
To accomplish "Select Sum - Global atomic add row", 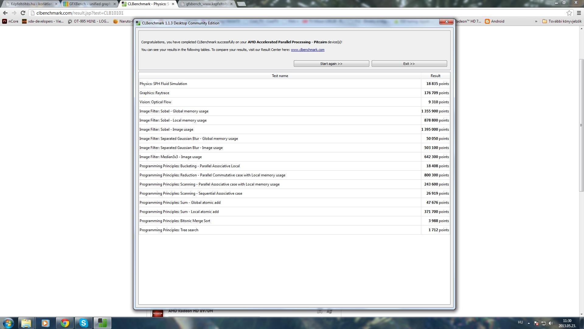I will [294, 203].
